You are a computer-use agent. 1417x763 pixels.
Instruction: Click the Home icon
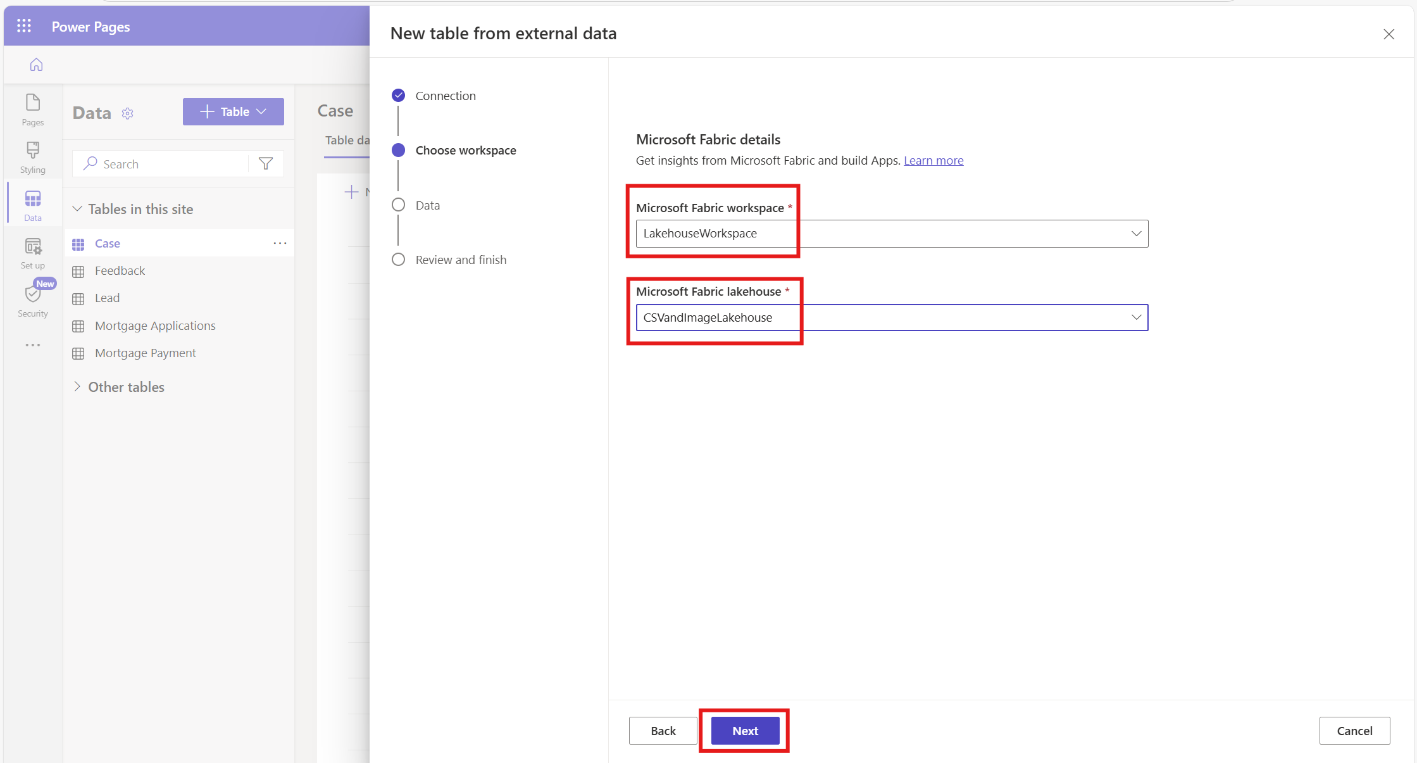coord(36,65)
